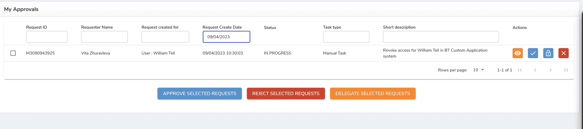This screenshot has width=583, height=129.
Task: Reject request with red X icon
Action: 563,53
